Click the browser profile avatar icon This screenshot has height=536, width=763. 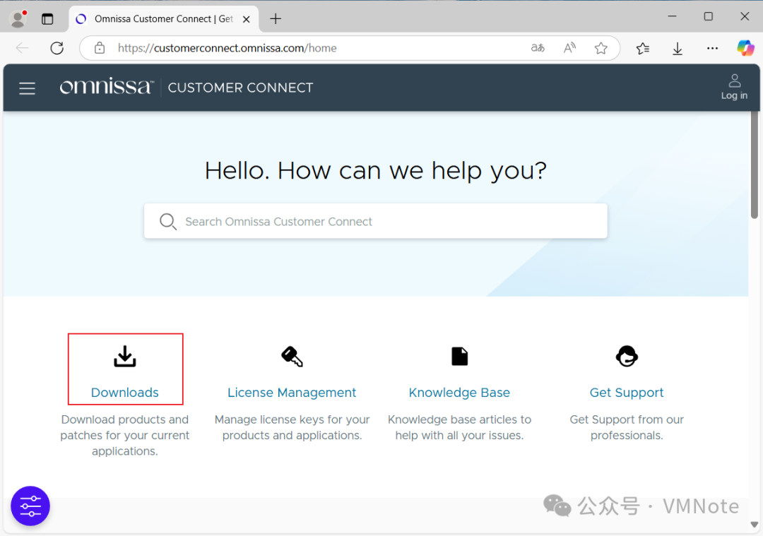(x=18, y=19)
